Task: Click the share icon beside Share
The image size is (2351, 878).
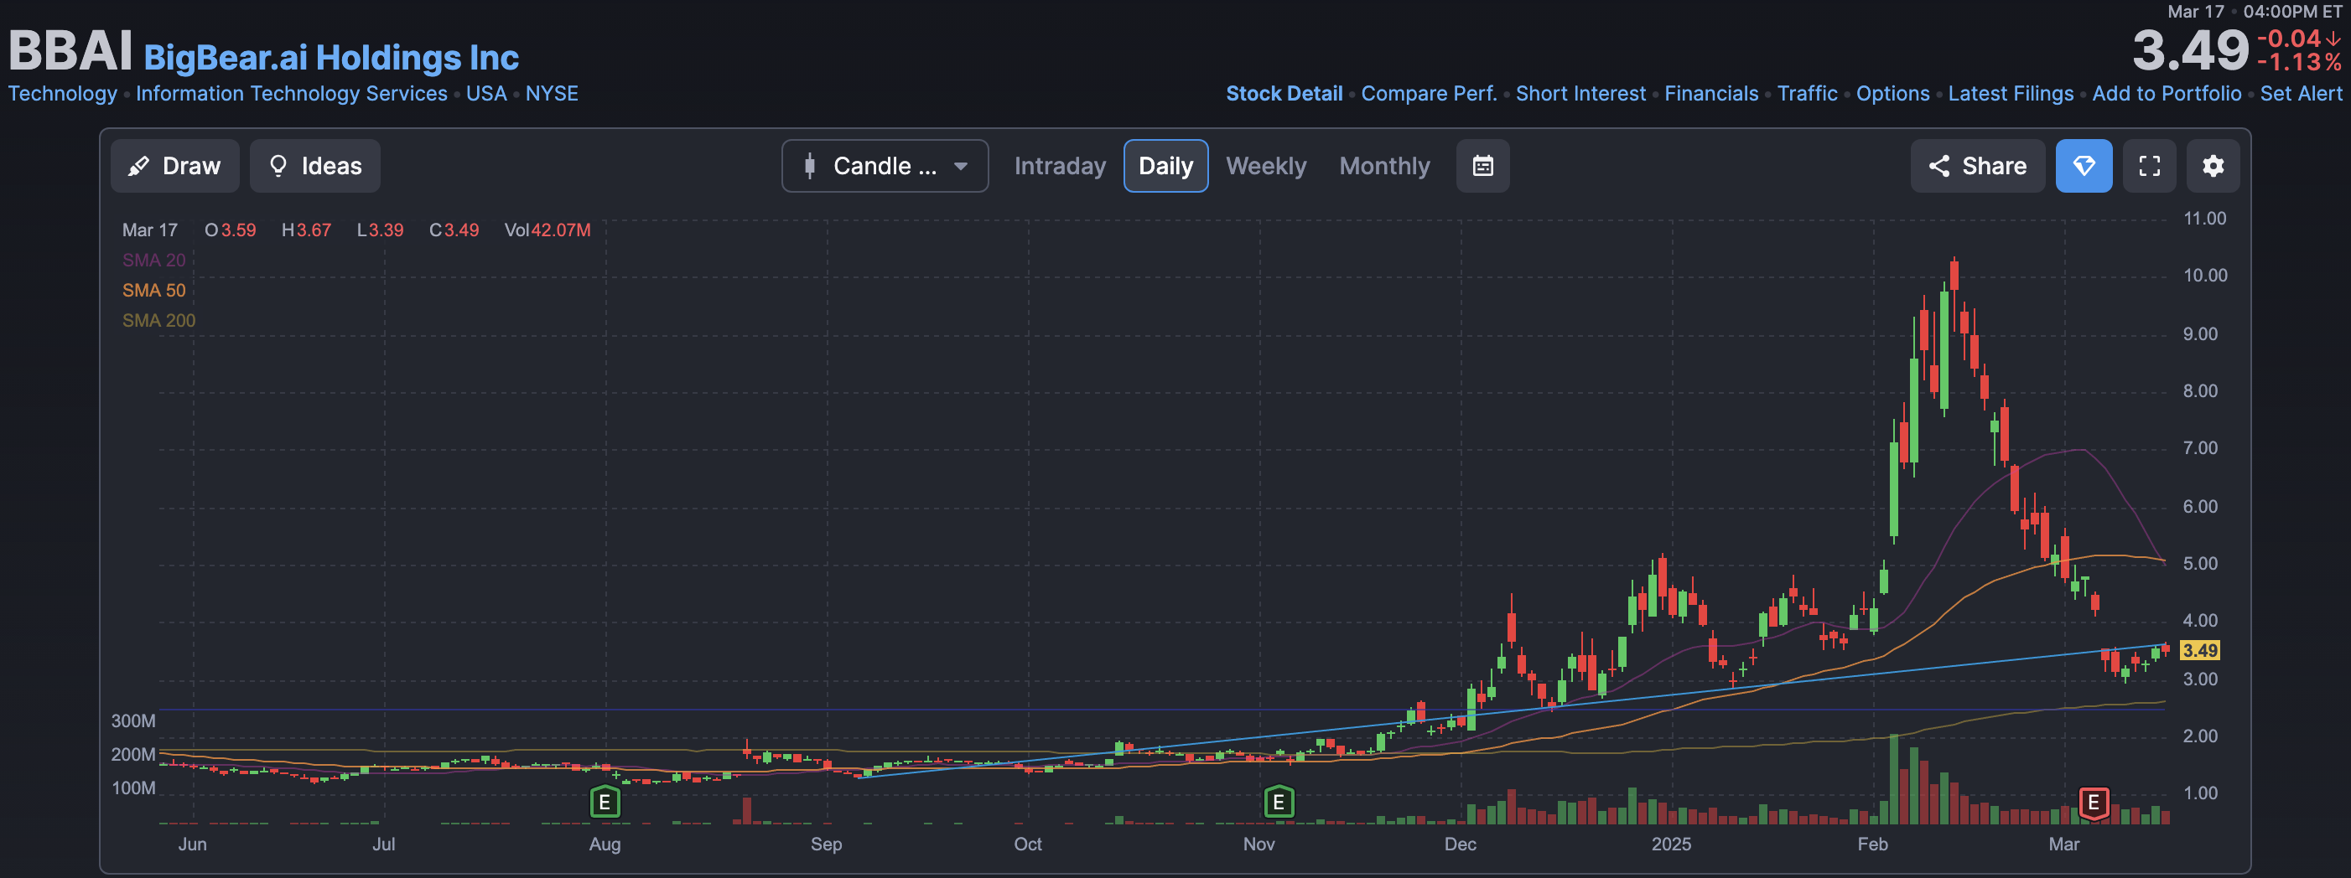Action: [1938, 166]
